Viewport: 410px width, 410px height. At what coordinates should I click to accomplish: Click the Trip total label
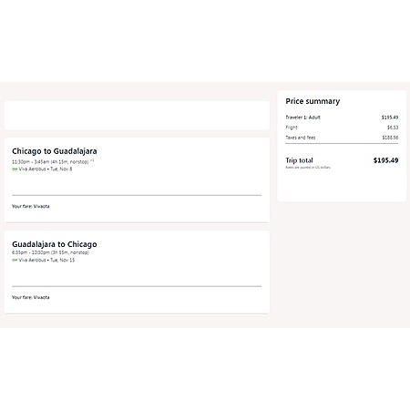pyautogui.click(x=299, y=160)
